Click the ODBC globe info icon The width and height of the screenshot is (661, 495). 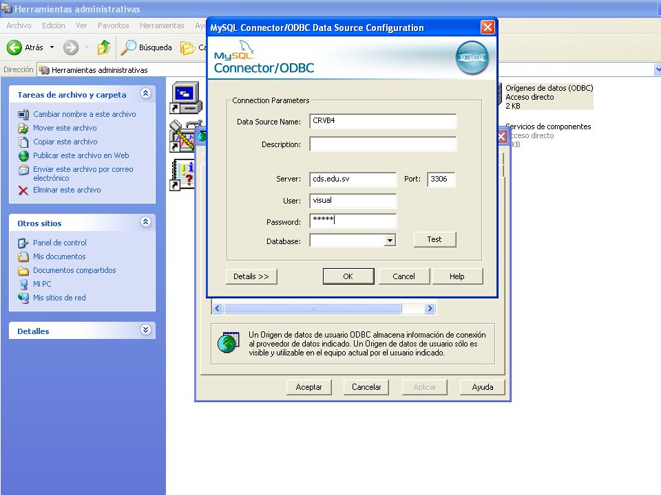pos(229,342)
